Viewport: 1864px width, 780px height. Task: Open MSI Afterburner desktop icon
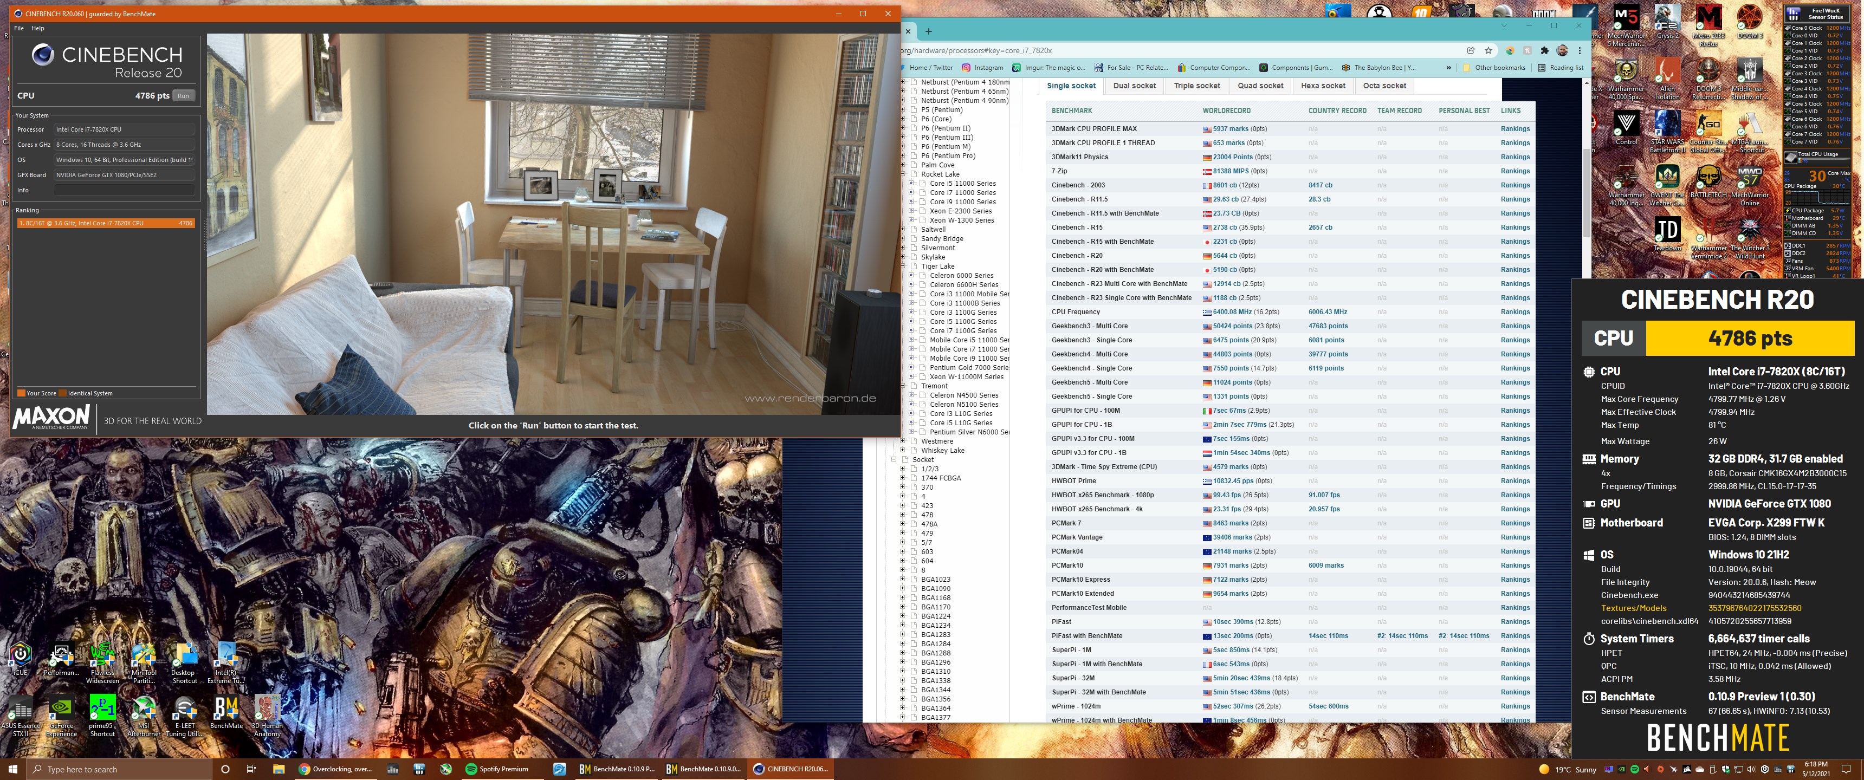point(143,716)
